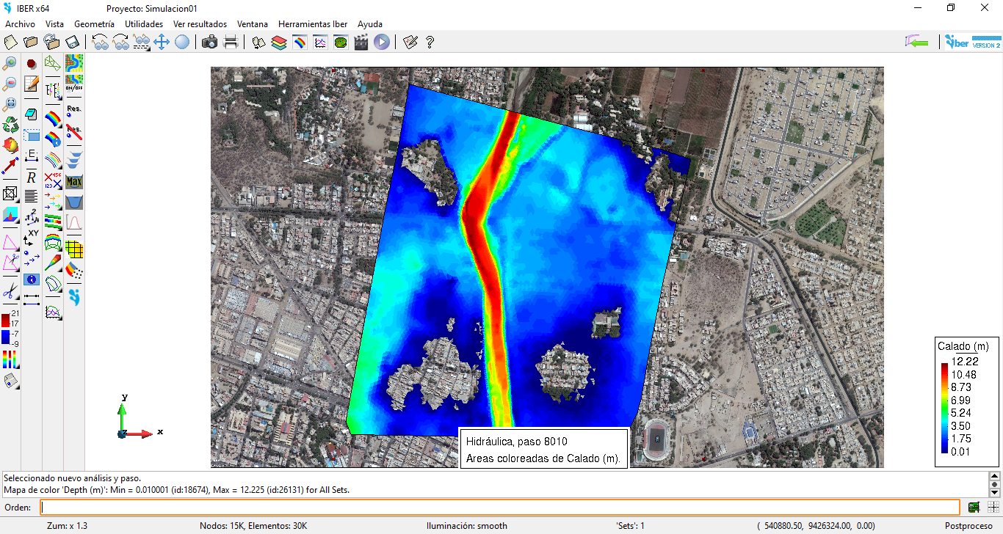Open the Geometría menu
The image size is (1003, 534).
coord(95,23)
